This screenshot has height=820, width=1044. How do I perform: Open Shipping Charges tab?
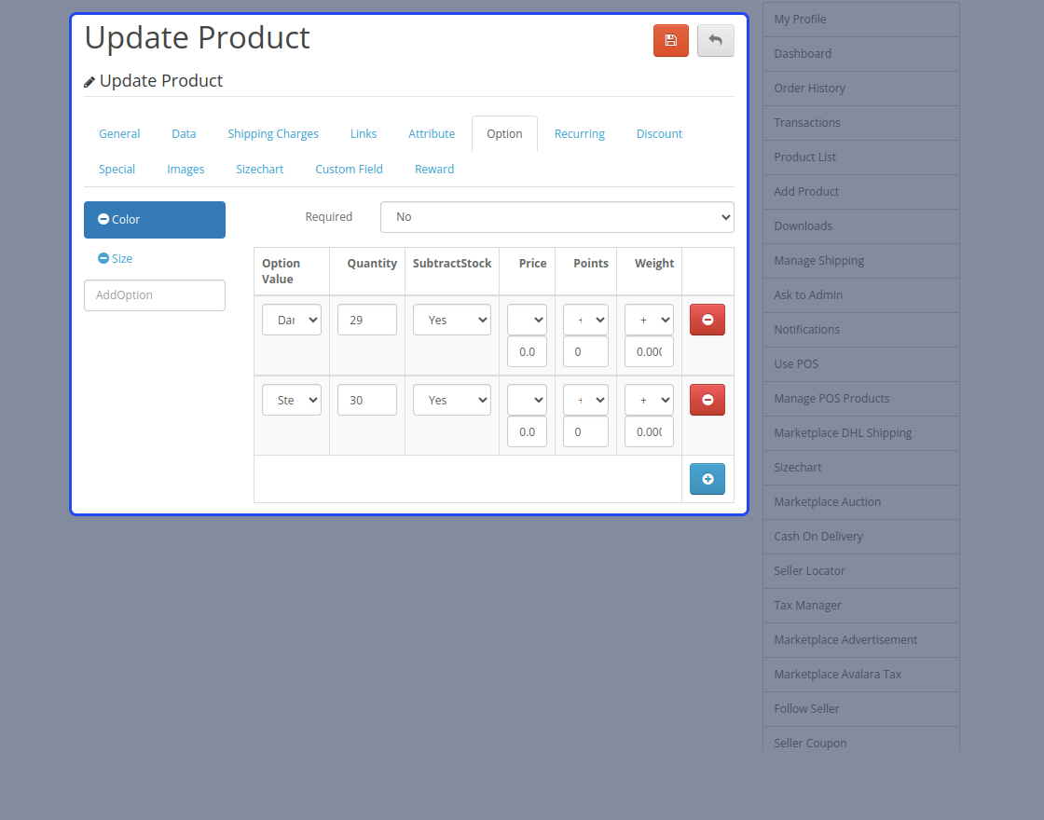[273, 134]
